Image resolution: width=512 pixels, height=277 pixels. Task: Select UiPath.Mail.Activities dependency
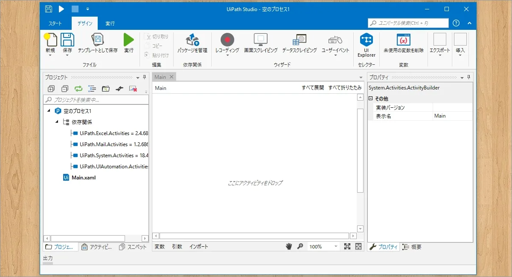click(109, 144)
